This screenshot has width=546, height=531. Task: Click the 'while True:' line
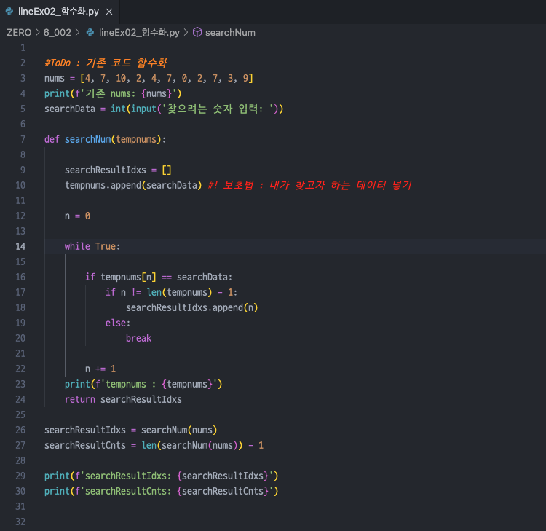[92, 246]
